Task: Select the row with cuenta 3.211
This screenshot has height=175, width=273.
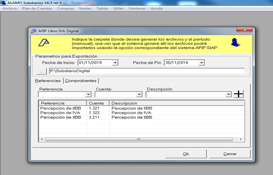Action: 141,117
